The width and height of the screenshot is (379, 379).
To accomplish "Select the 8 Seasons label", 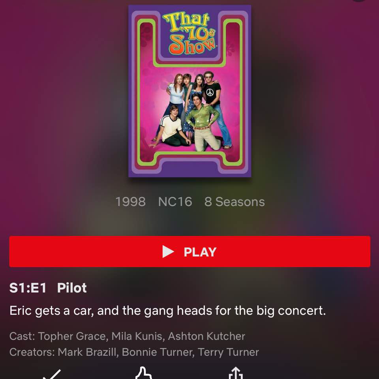I will (235, 202).
